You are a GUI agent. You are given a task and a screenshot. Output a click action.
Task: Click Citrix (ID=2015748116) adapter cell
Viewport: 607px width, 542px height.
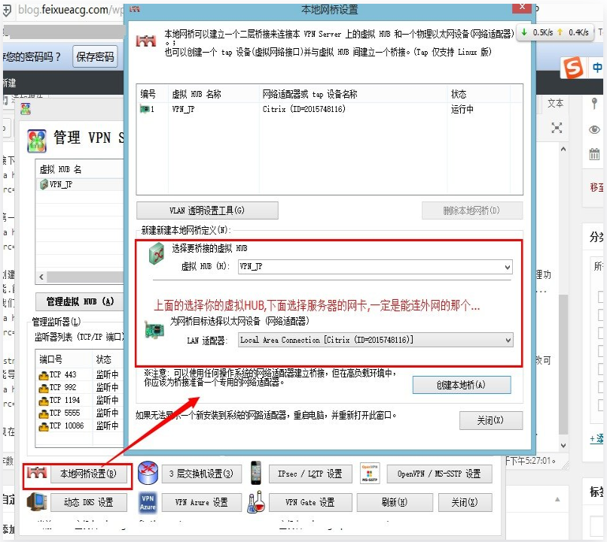click(x=304, y=109)
